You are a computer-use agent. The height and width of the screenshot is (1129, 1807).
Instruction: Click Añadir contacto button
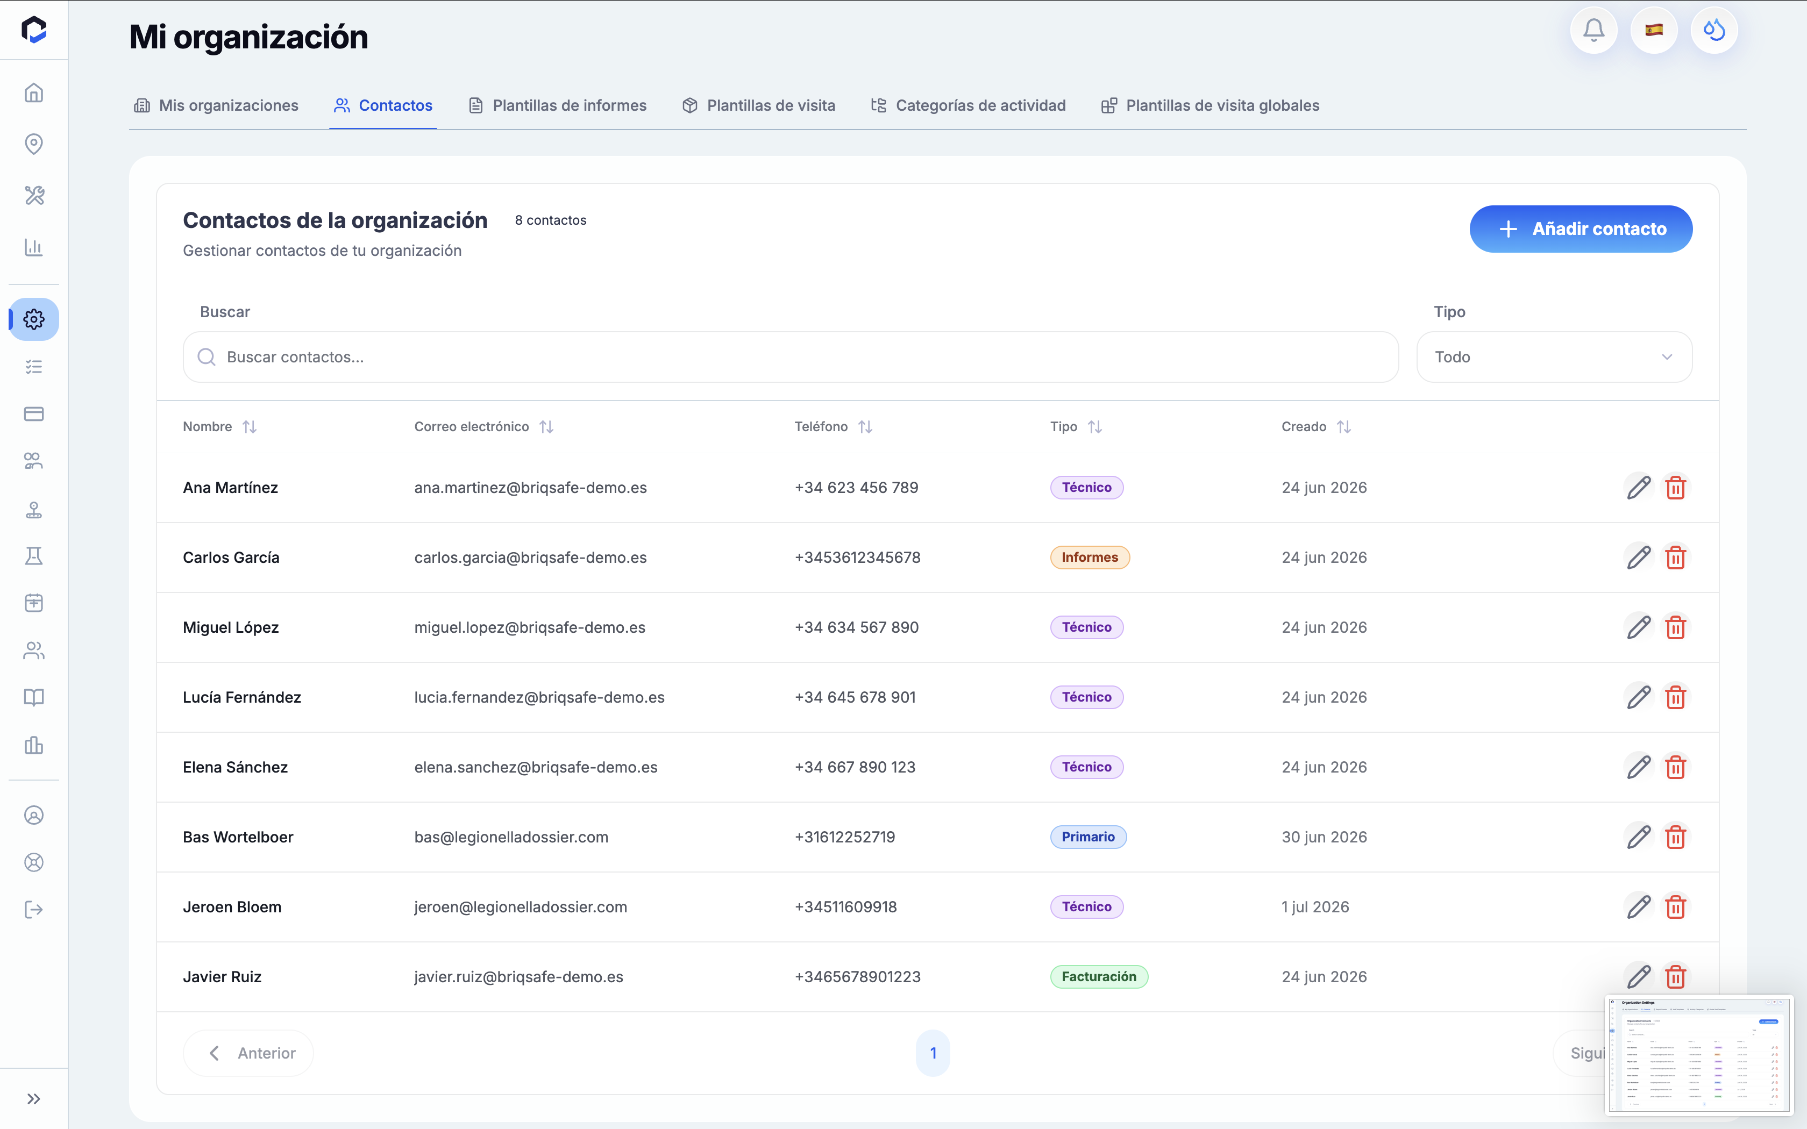1581,228
